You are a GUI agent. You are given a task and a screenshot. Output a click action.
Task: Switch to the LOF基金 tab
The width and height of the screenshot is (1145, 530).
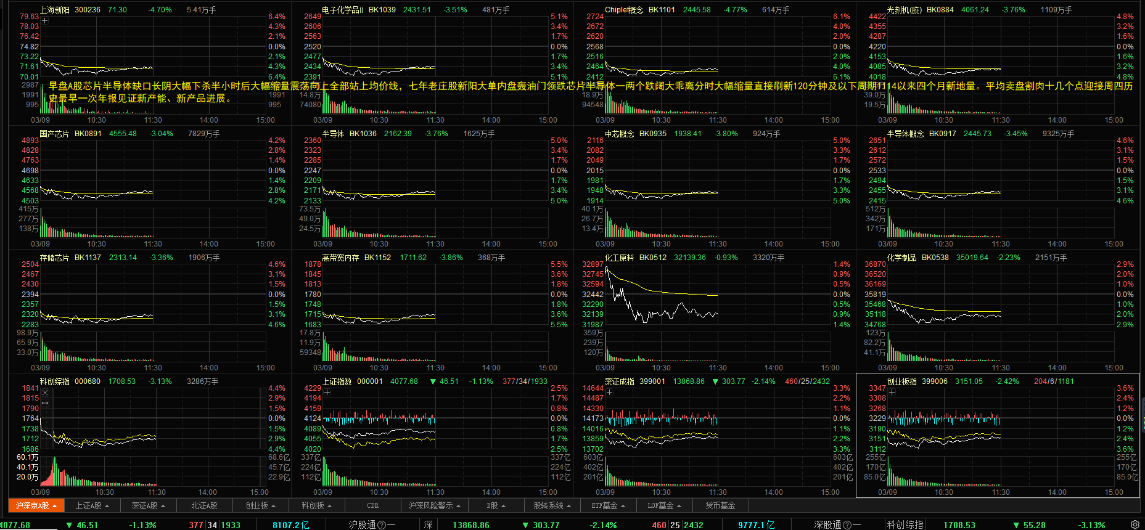coord(664,506)
